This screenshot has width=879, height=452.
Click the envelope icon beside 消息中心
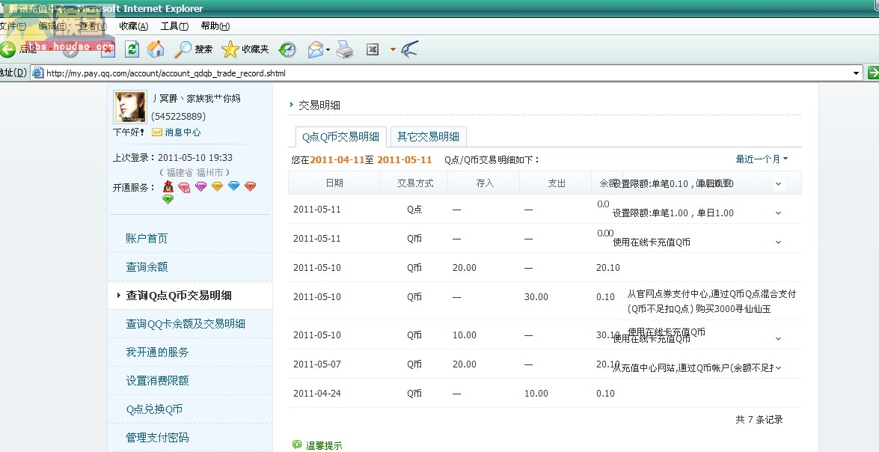click(x=157, y=132)
